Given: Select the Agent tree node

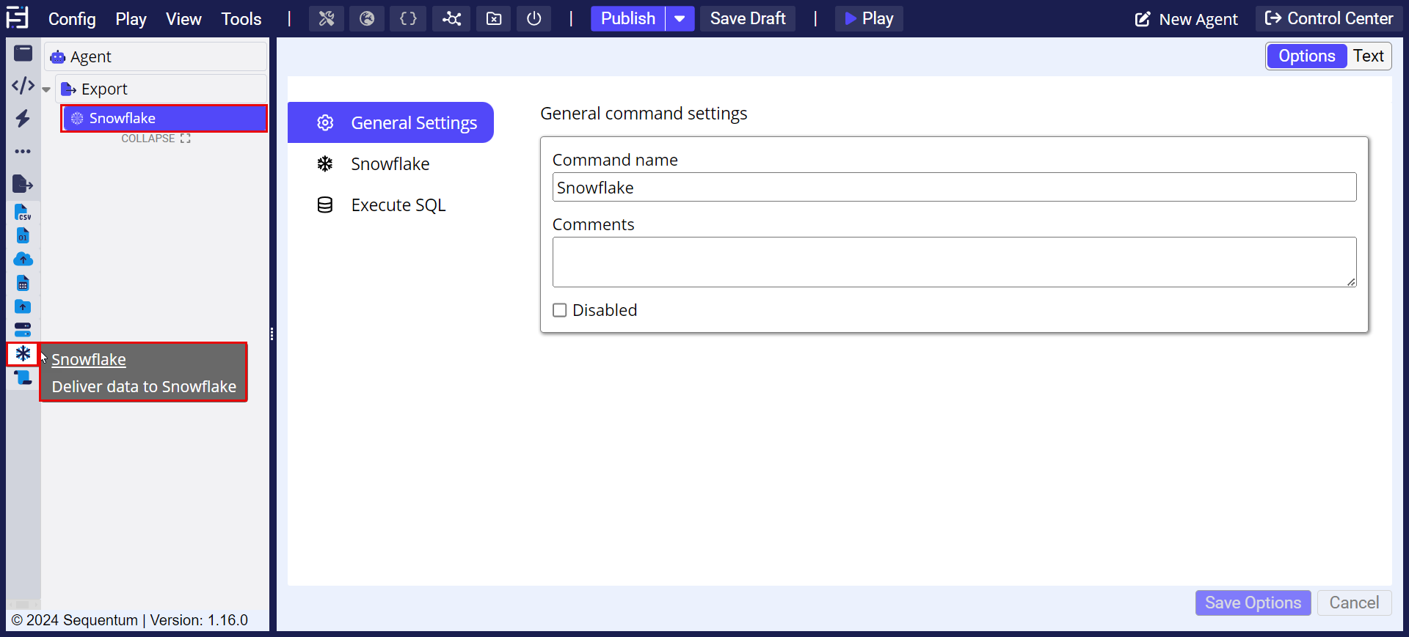Looking at the screenshot, I should [156, 56].
